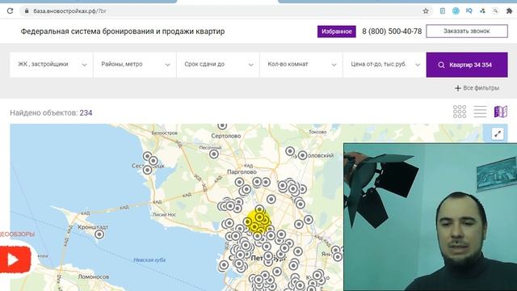This screenshot has height=291, width=517.
Task: Switch to grid tile view
Action: pyautogui.click(x=460, y=112)
